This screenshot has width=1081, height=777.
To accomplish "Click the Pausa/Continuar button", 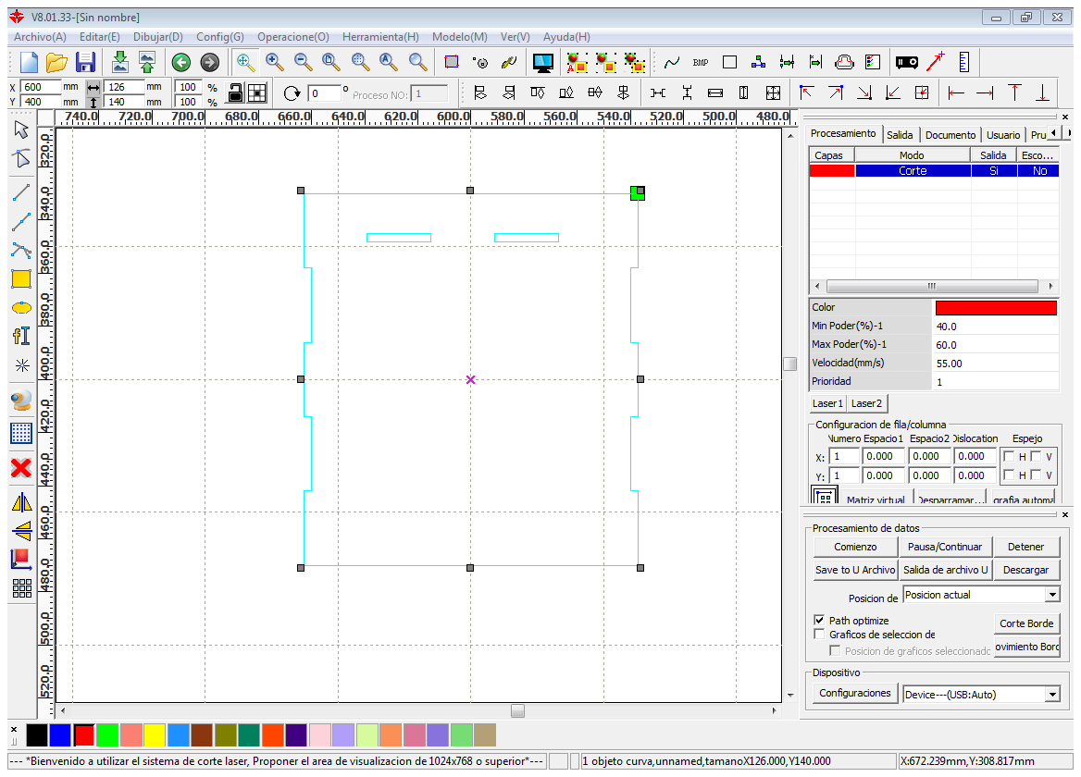I will 945,547.
